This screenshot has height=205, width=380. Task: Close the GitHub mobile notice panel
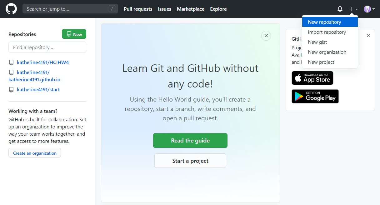point(368,36)
